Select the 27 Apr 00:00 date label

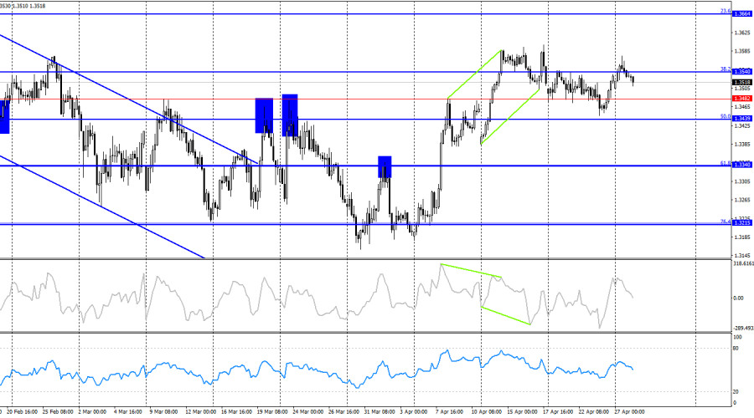point(630,412)
